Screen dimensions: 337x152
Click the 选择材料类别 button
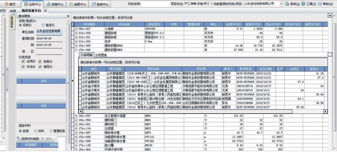click(x=28, y=139)
